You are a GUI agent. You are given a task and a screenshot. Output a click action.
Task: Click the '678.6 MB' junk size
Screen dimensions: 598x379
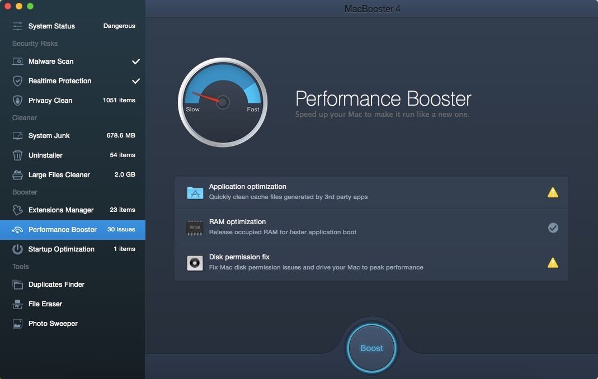pyautogui.click(x=121, y=135)
